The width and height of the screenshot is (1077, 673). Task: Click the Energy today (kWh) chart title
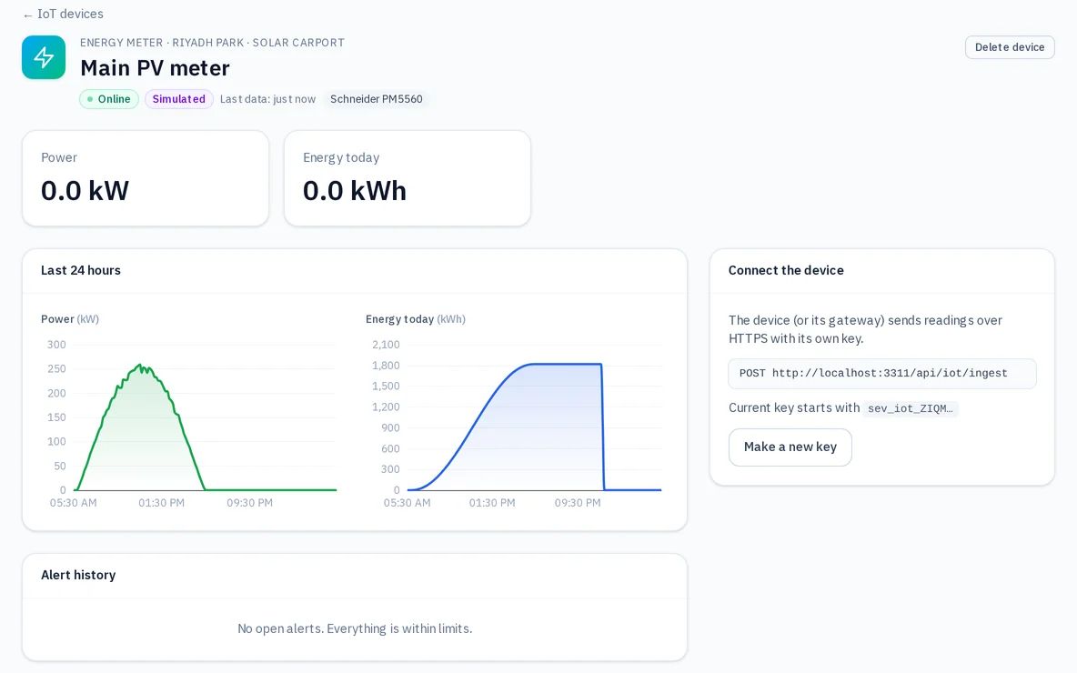(x=416, y=319)
